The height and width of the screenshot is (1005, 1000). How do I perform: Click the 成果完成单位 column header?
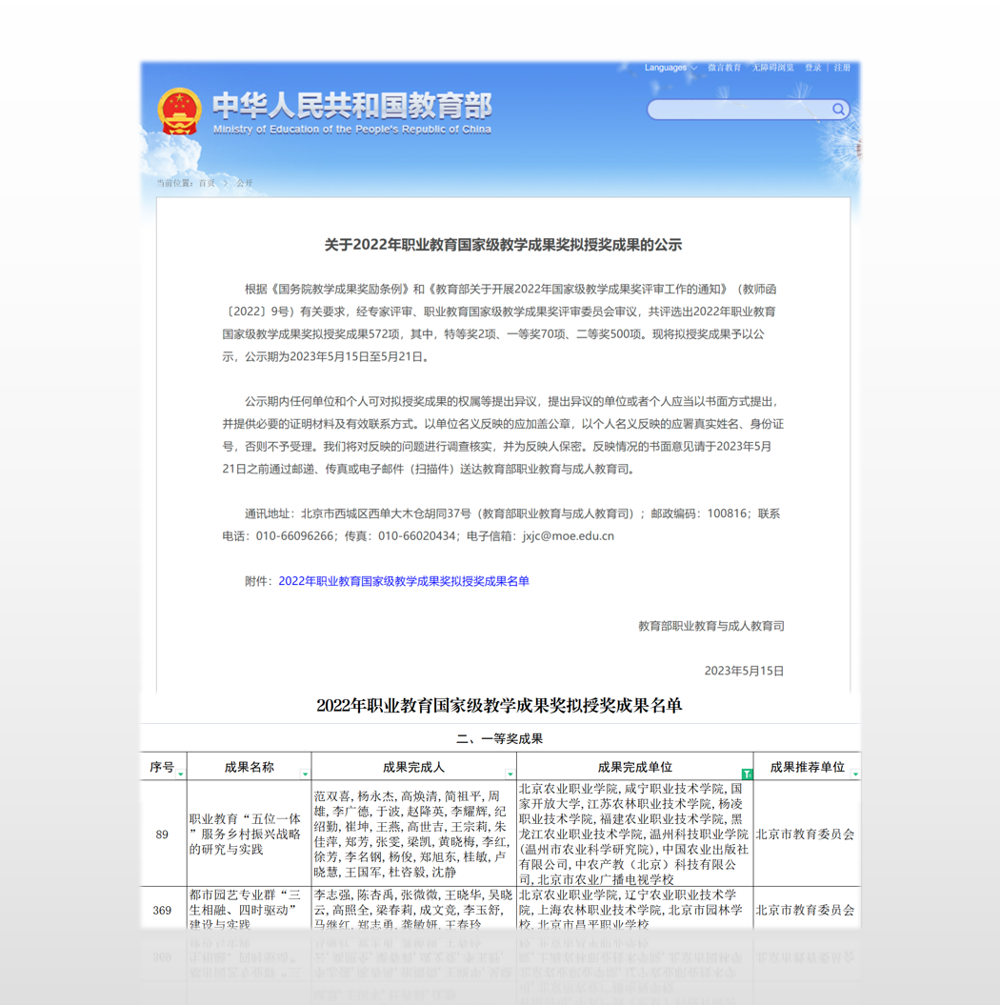pyautogui.click(x=634, y=767)
